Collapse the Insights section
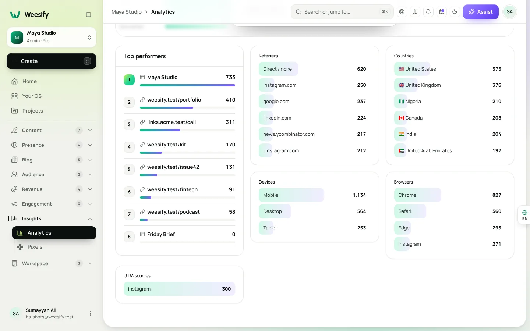The height and width of the screenshot is (331, 530). point(52,218)
